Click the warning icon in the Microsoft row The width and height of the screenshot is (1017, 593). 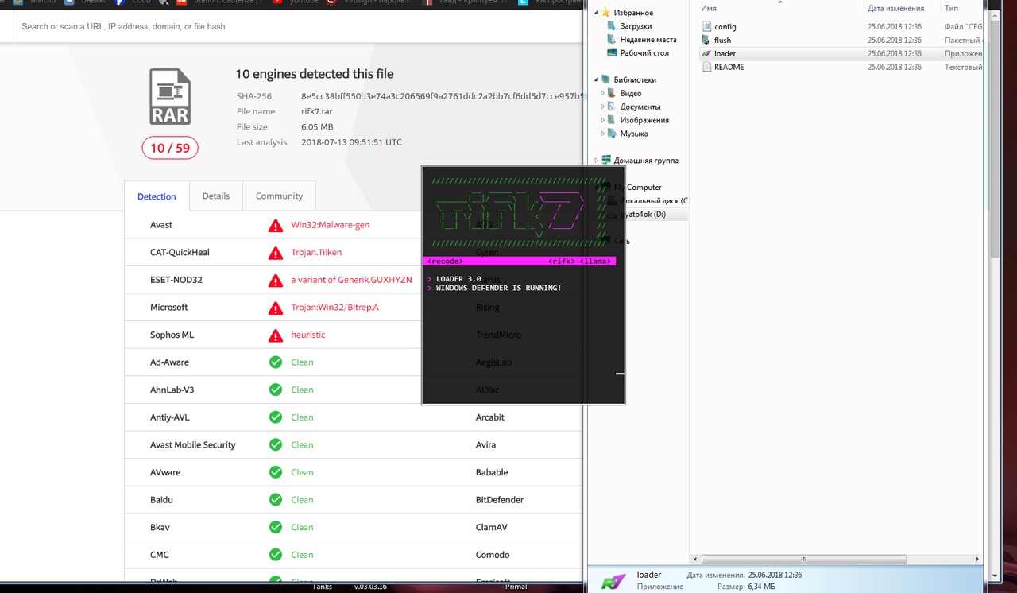[276, 308]
